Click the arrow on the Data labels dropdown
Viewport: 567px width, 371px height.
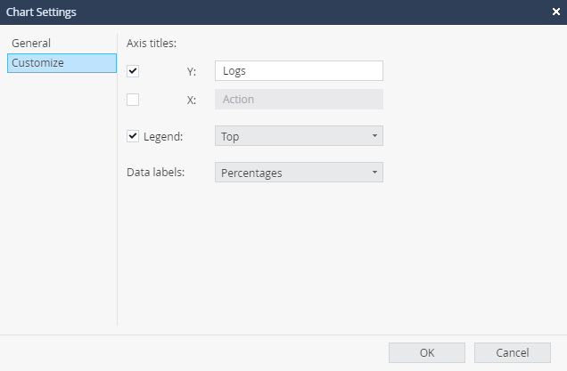(x=374, y=172)
